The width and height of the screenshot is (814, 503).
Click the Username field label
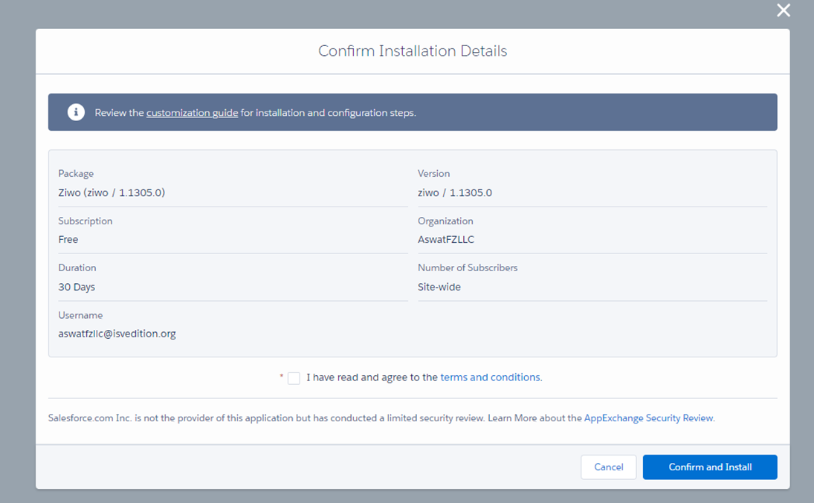click(x=80, y=315)
